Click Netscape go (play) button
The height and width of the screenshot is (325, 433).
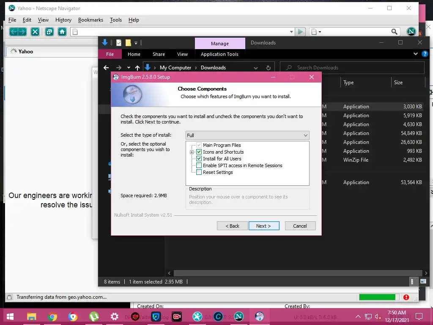301,32
